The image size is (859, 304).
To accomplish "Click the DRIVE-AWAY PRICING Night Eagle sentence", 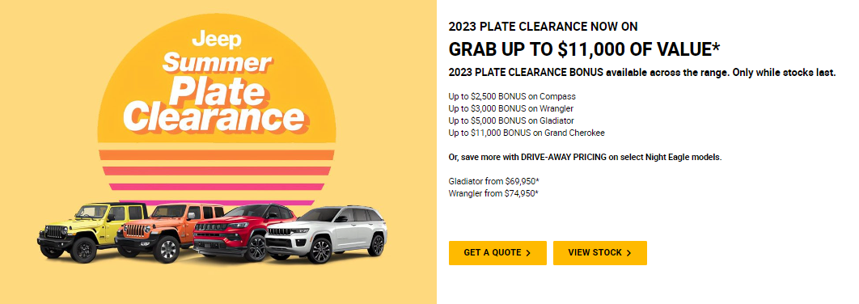I will tap(585, 157).
